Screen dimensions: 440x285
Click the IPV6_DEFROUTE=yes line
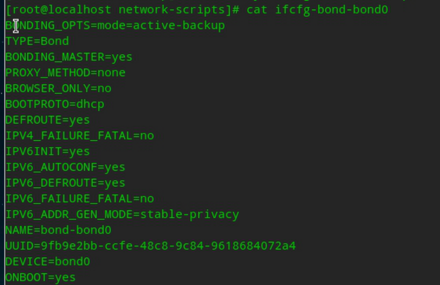pos(65,183)
